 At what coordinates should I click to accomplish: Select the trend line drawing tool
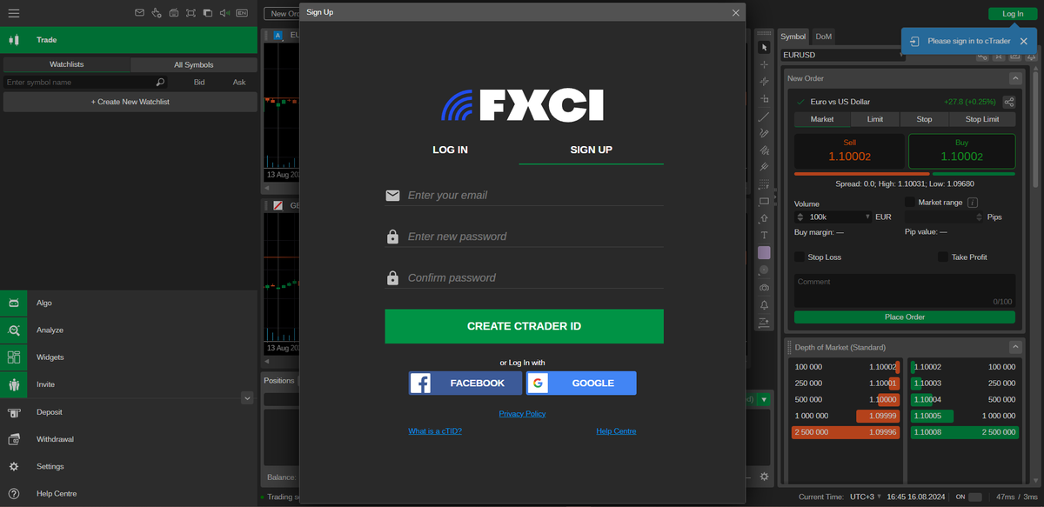764,117
